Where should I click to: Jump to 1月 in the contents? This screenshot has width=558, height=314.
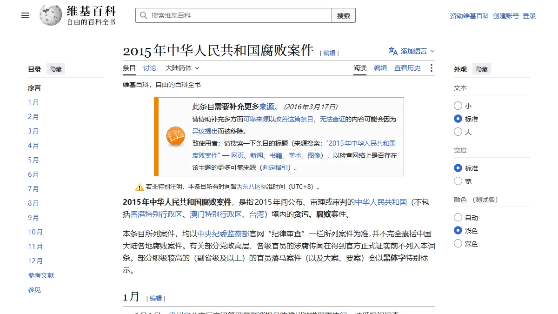pos(33,102)
